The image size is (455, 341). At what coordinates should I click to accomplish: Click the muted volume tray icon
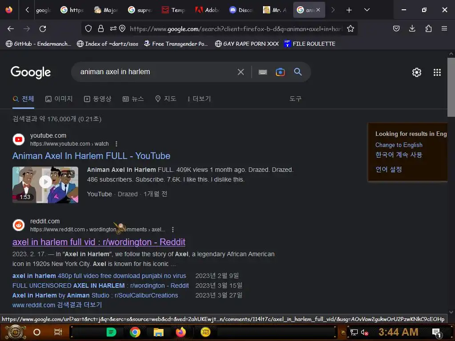(364, 332)
